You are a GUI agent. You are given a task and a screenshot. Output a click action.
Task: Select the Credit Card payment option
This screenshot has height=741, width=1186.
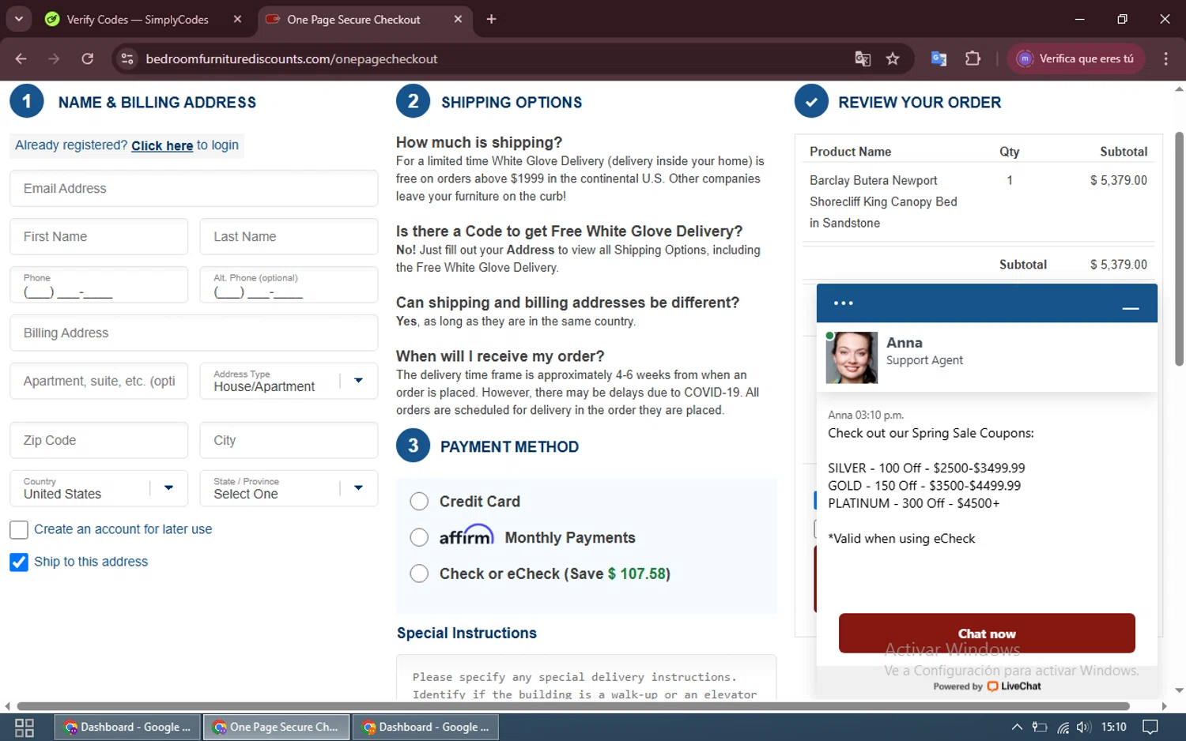pos(419,502)
